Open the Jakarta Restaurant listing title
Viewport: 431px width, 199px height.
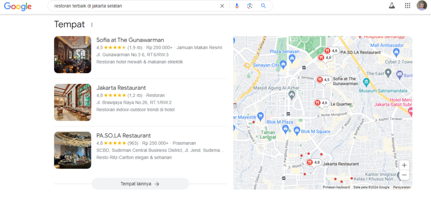click(121, 88)
